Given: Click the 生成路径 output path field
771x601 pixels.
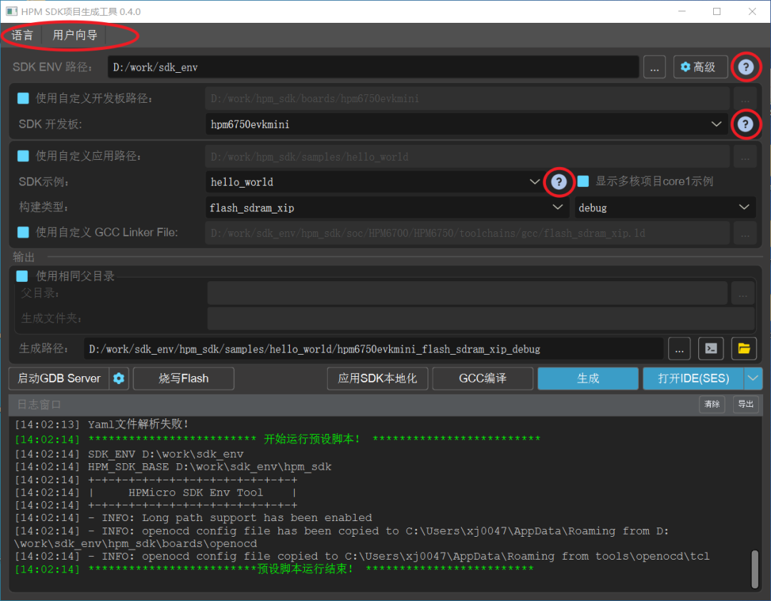Looking at the screenshot, I should click(373, 349).
